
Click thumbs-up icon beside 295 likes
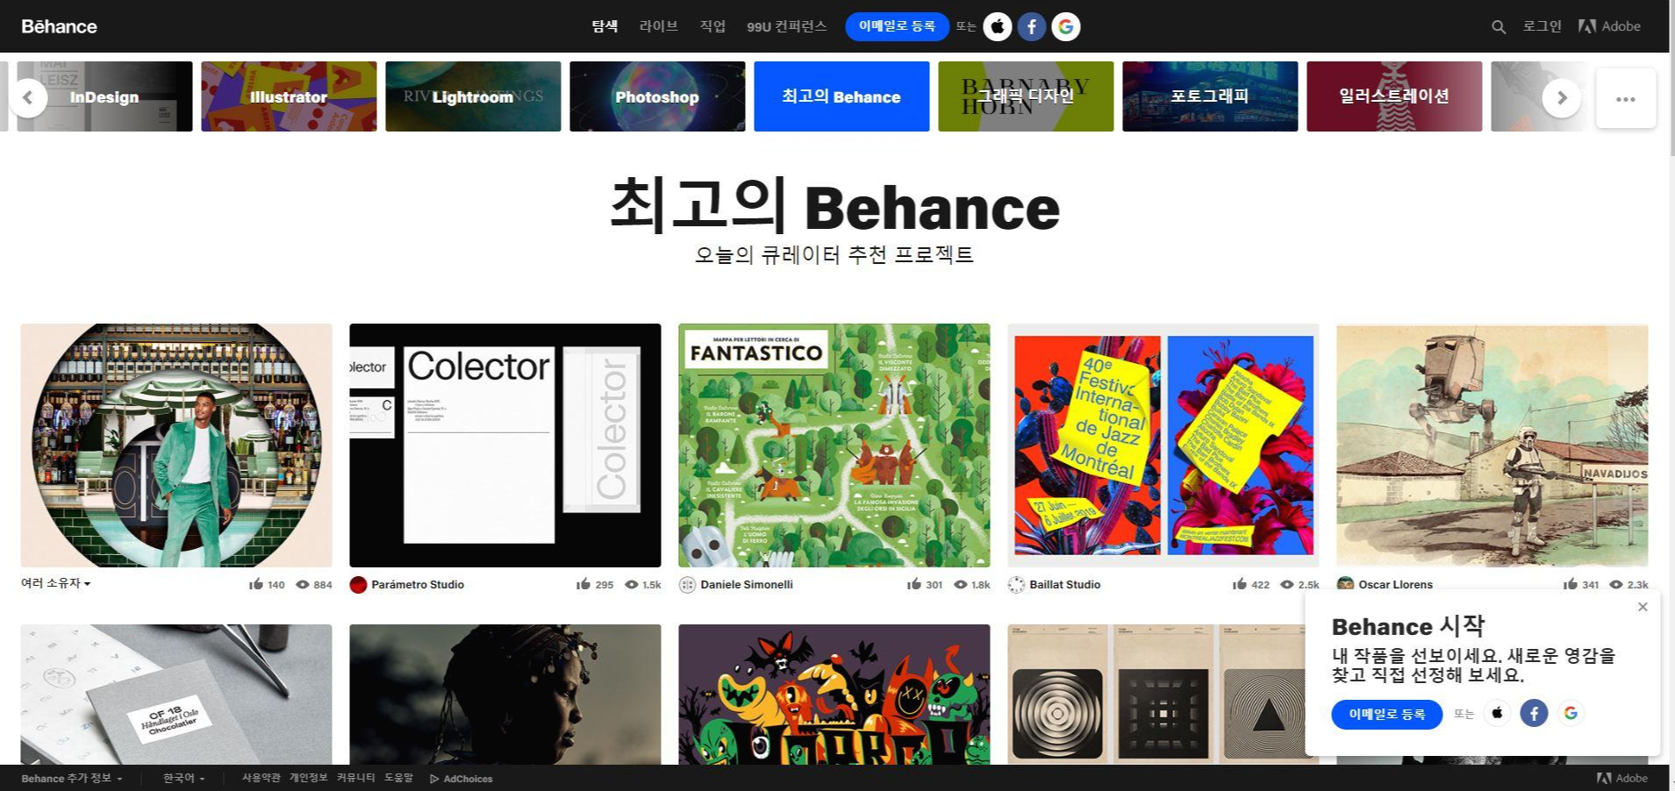click(583, 584)
